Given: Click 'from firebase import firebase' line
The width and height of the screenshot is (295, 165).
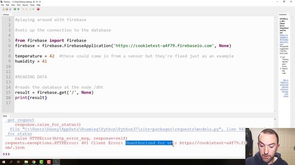Looking at the screenshot, I should pos(51,41).
